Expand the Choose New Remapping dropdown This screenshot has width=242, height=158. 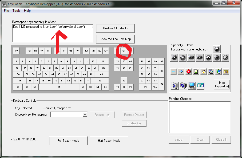point(85,114)
